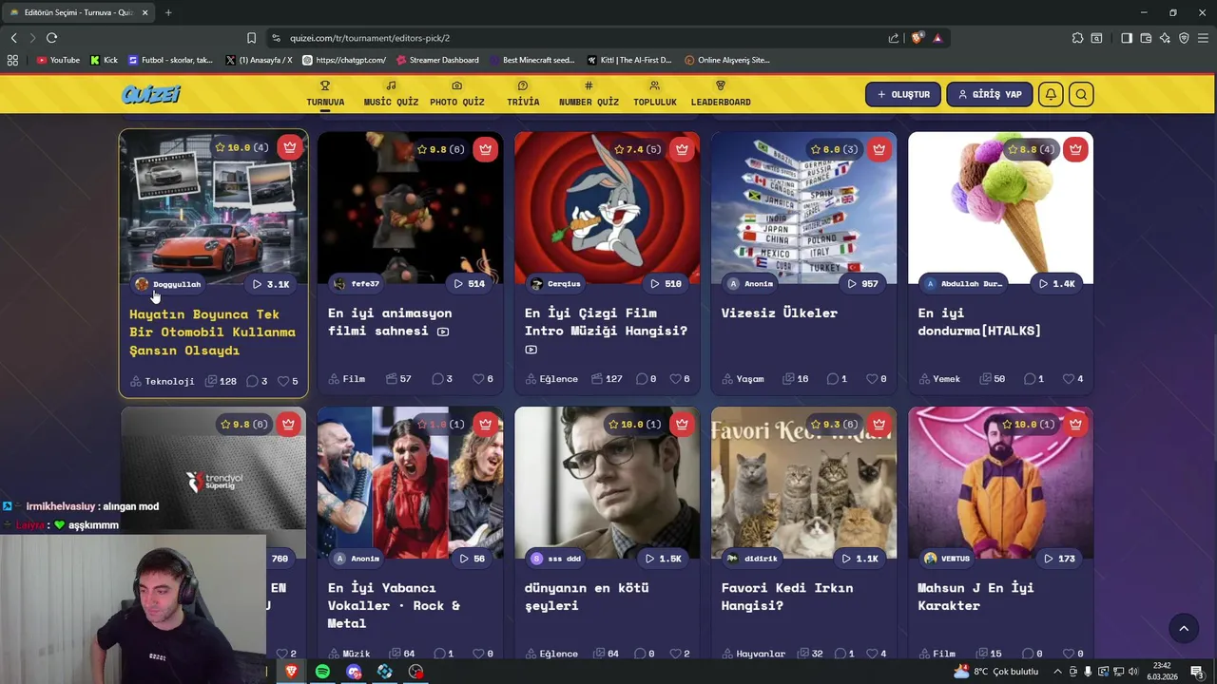Open 'En İyi Çizgi Film Intro Müziği' quiz
This screenshot has width=1217, height=684.
tap(606, 331)
